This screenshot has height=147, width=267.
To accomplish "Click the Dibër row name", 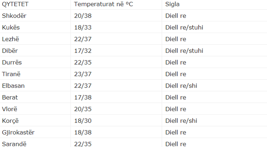I will click(x=10, y=51).
